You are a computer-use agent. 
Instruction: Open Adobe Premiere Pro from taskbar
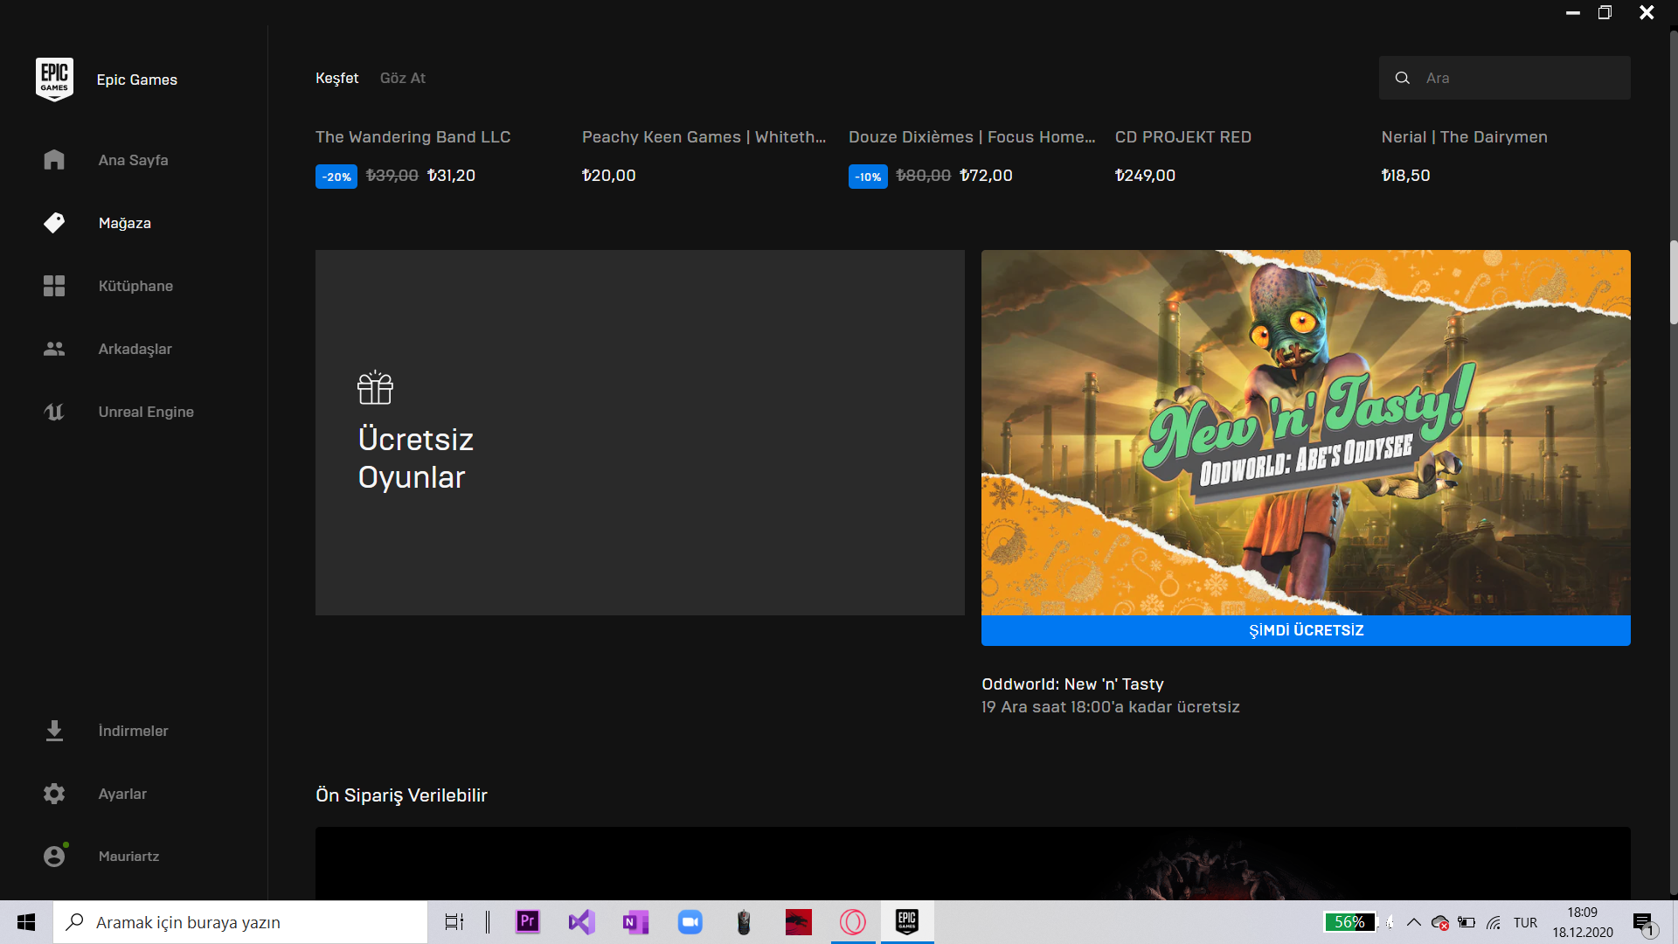click(x=527, y=922)
